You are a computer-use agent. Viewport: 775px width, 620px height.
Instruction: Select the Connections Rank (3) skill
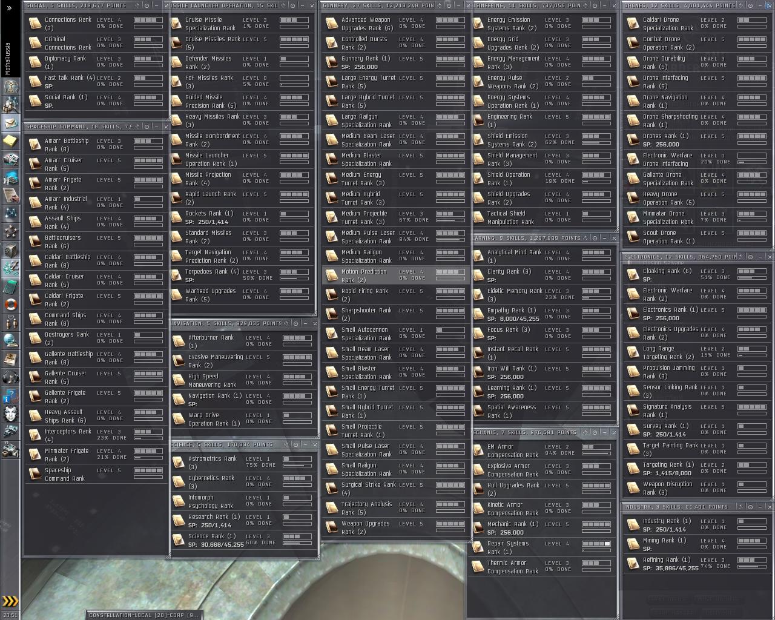click(x=96, y=24)
